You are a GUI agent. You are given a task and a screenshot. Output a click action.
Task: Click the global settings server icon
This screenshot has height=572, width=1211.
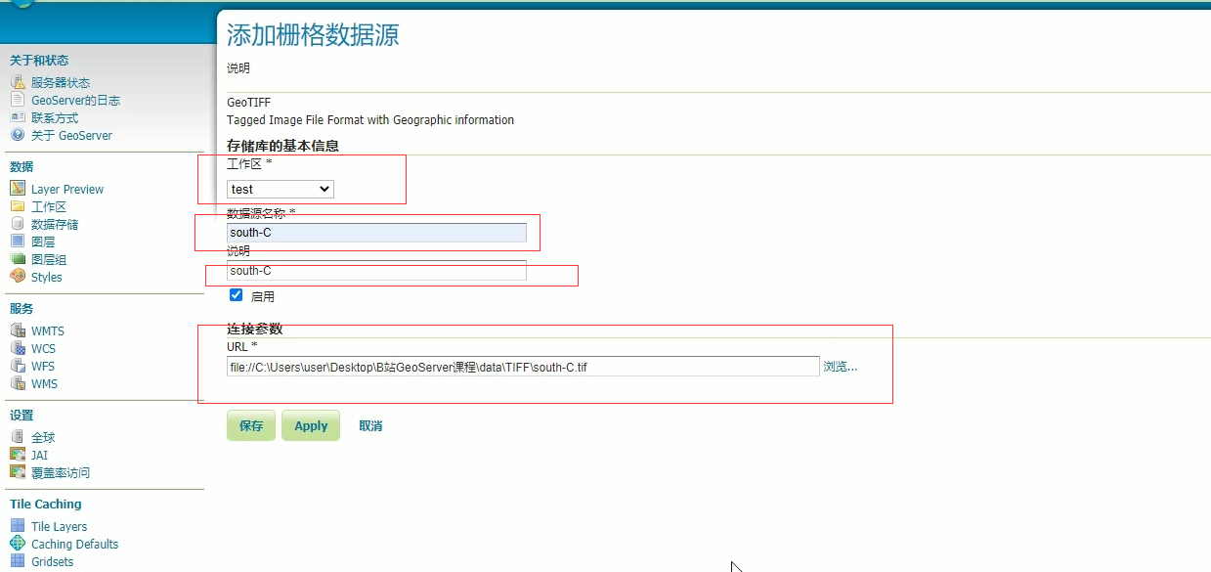click(18, 437)
